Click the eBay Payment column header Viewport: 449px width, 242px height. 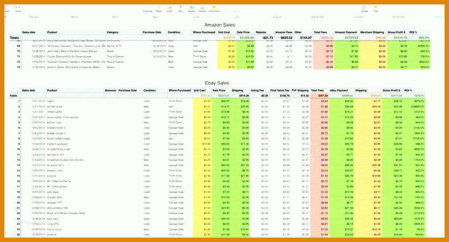[x=339, y=90]
